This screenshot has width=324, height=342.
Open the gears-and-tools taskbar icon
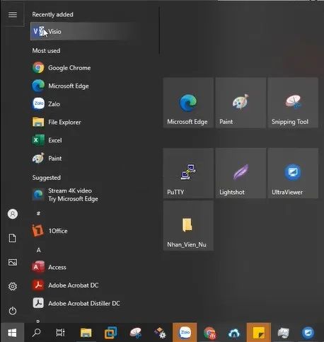point(160,333)
